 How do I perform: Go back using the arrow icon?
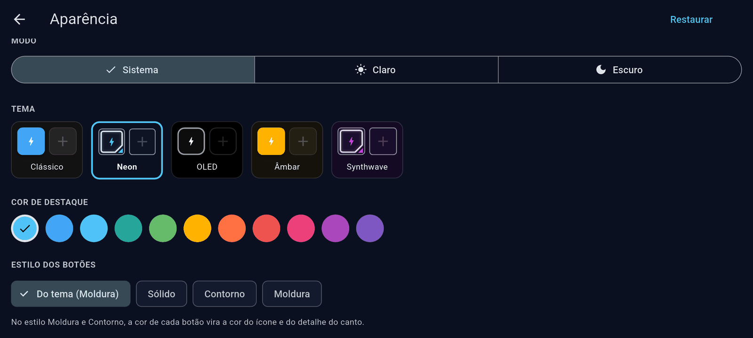tap(19, 19)
